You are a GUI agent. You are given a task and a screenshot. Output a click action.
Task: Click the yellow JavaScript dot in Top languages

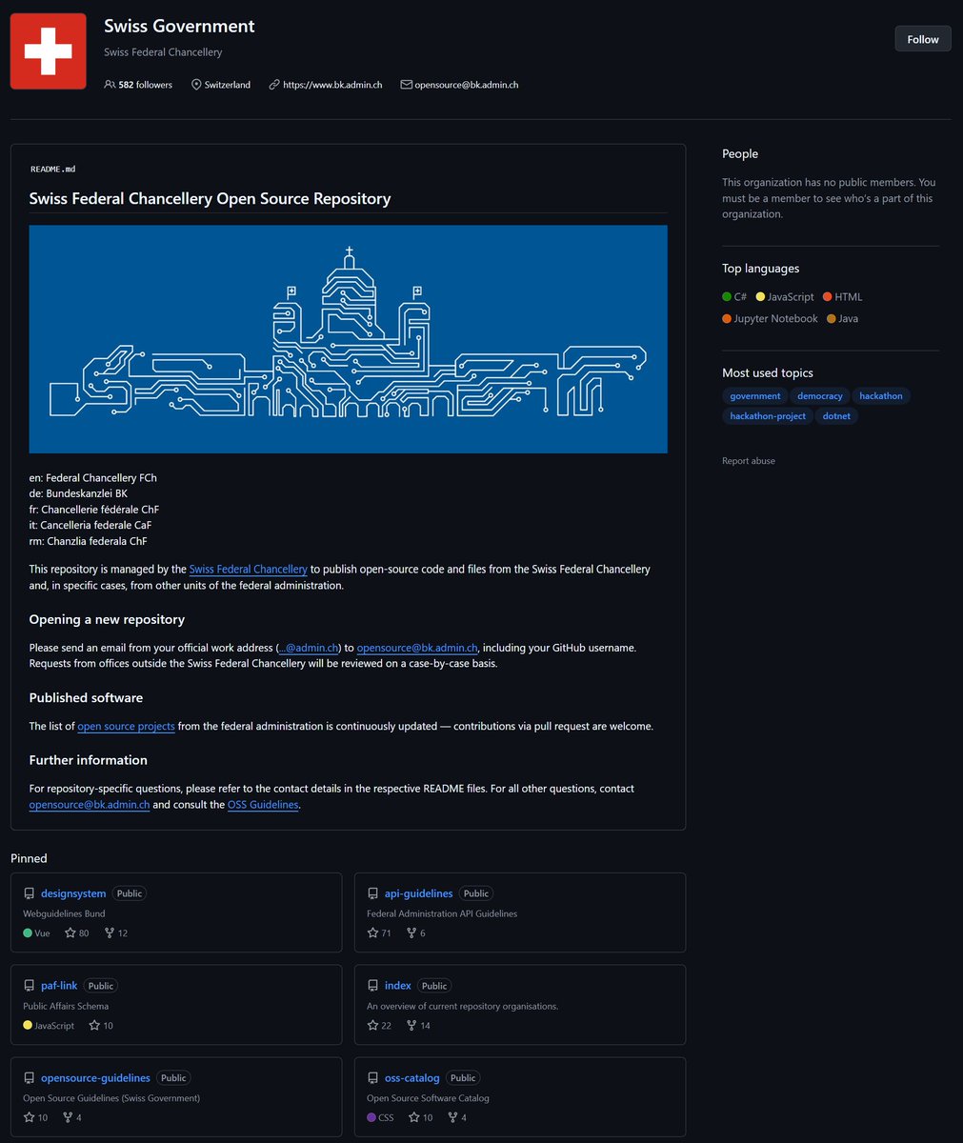click(x=760, y=297)
